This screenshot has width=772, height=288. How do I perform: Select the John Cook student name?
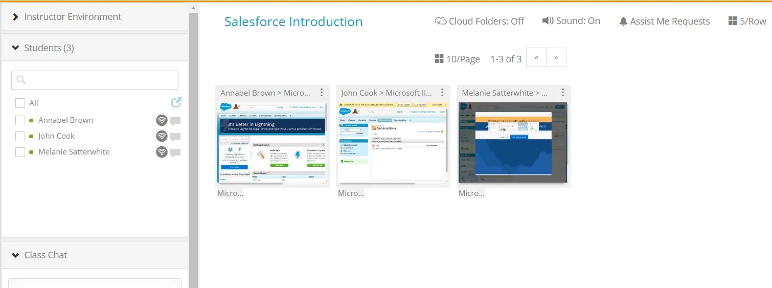click(57, 136)
